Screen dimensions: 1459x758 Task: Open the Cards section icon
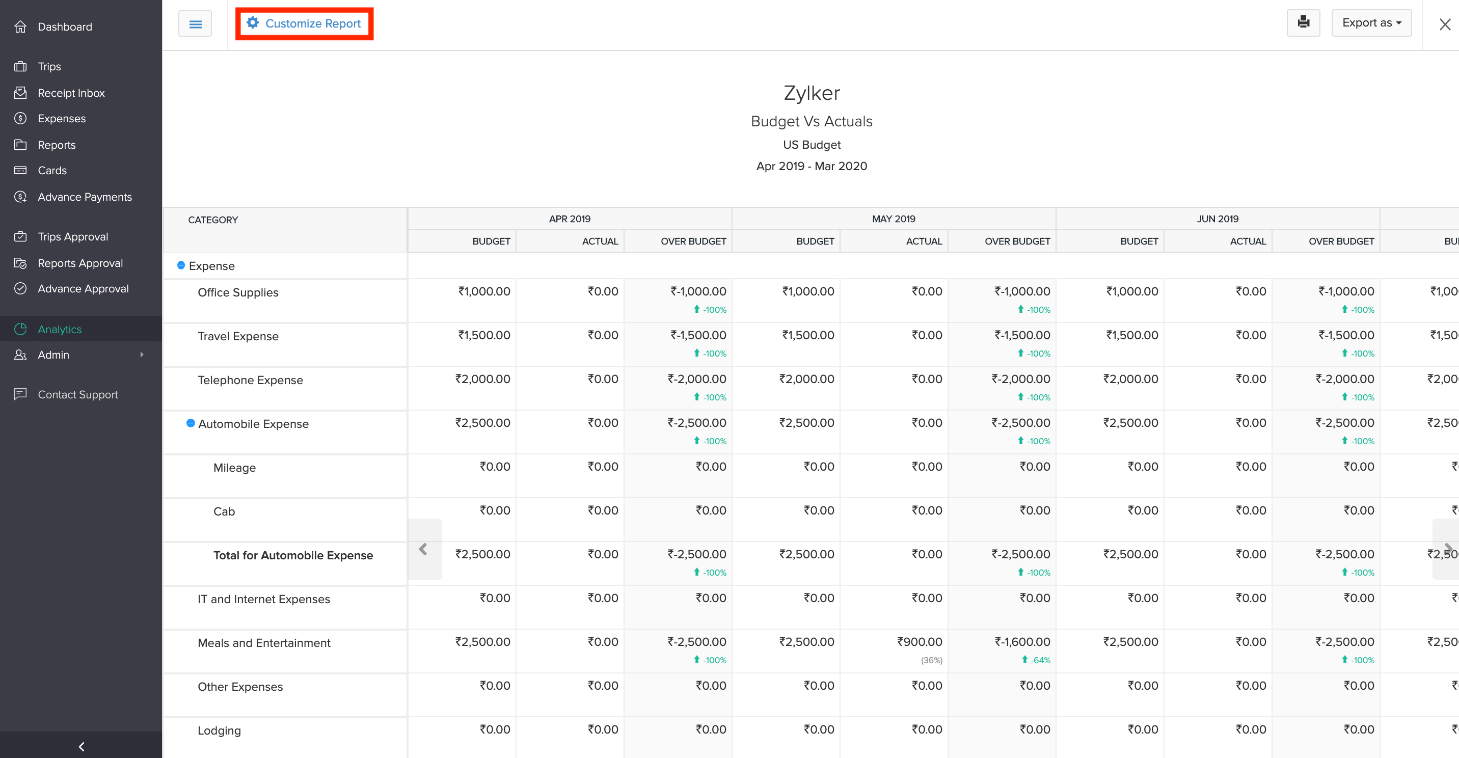[20, 170]
